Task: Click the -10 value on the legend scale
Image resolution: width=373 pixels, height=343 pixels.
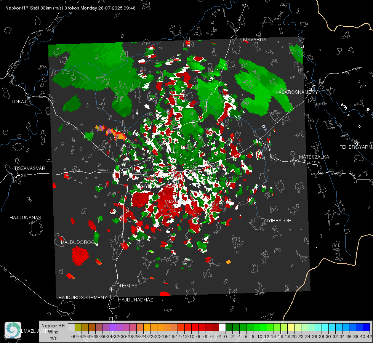Action: click(191, 337)
